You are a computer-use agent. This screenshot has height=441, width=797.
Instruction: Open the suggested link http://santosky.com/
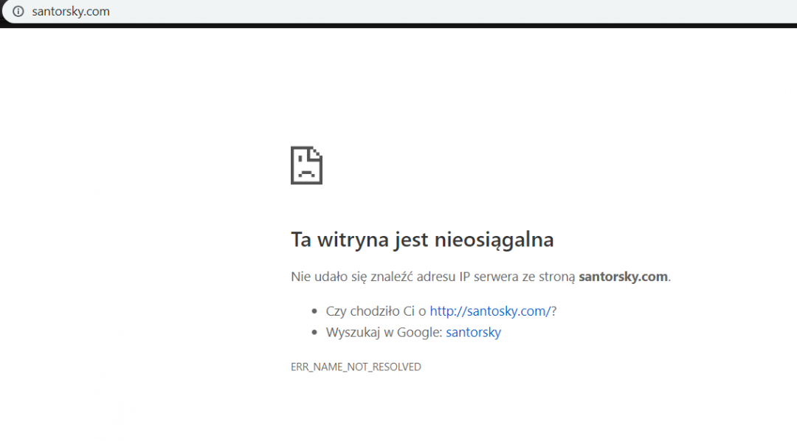490,310
